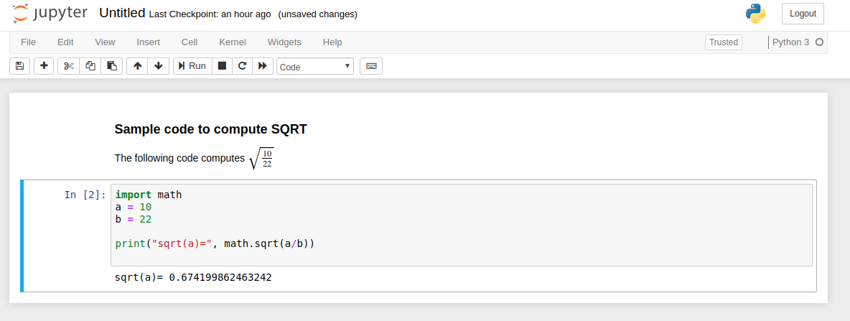Open the Cell menu
Viewport: 850px width, 321px height.
coord(190,42)
